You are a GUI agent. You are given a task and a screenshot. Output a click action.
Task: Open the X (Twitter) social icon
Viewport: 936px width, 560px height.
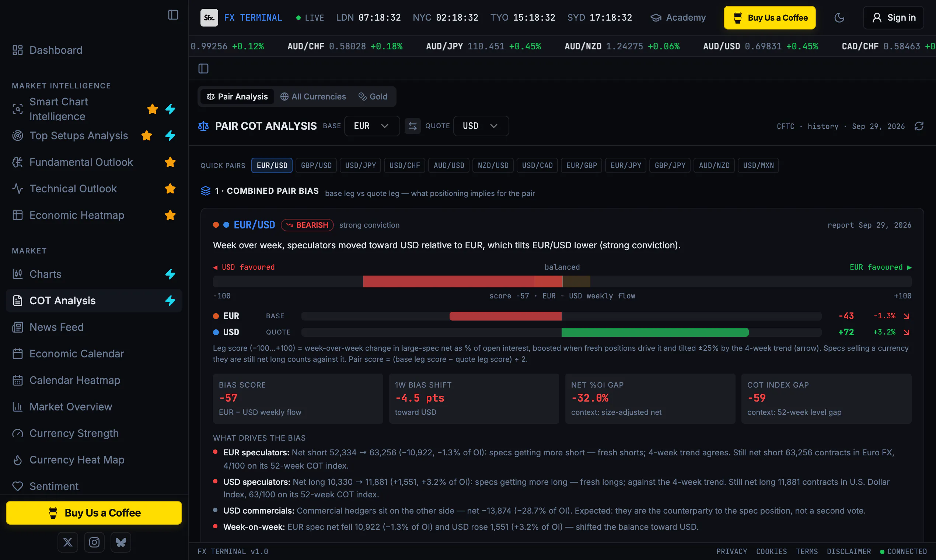point(67,542)
